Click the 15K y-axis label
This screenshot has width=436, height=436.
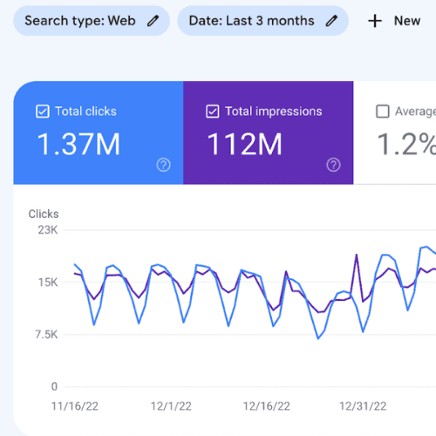pos(48,283)
